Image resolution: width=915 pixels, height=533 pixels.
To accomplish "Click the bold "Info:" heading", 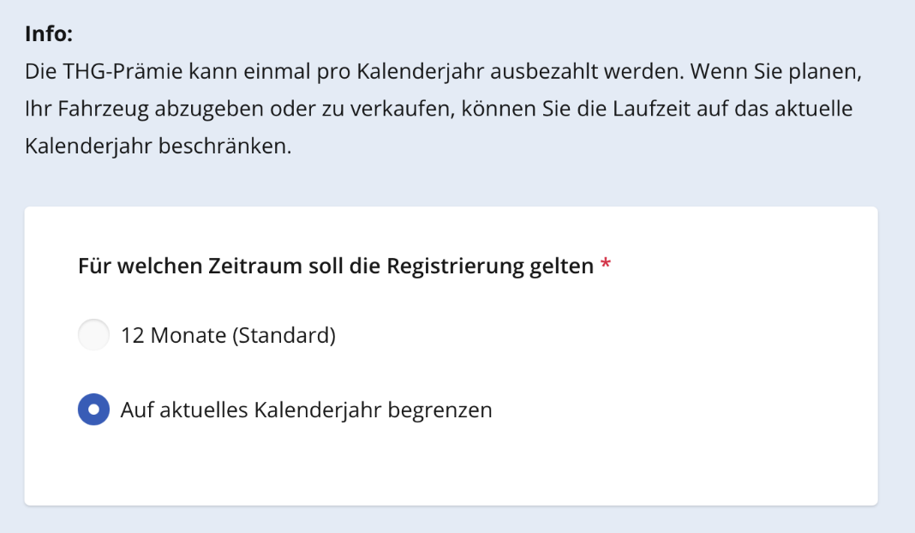I will click(x=49, y=34).
